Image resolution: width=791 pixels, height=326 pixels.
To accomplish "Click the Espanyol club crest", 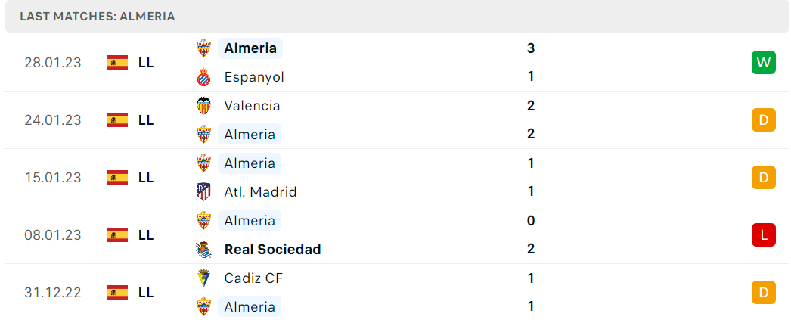I will pyautogui.click(x=204, y=77).
